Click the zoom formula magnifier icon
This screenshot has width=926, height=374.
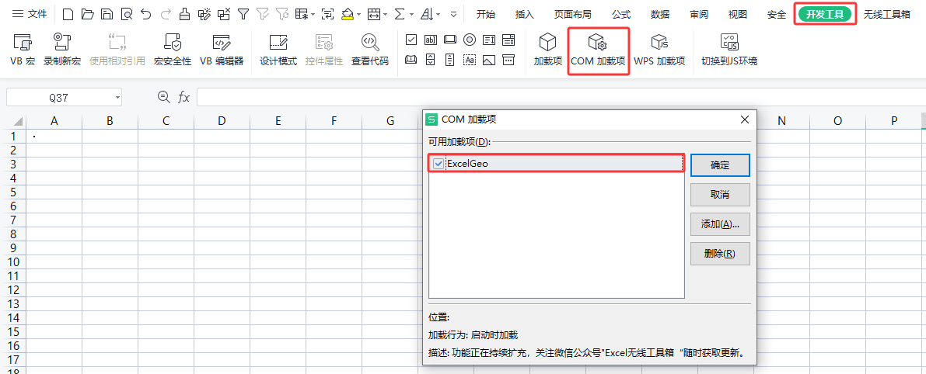pos(163,97)
